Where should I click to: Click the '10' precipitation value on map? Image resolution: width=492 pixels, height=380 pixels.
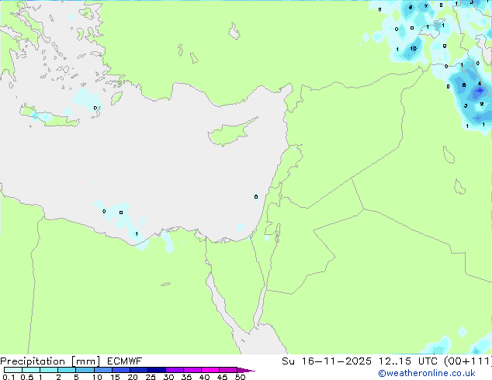click(x=414, y=48)
